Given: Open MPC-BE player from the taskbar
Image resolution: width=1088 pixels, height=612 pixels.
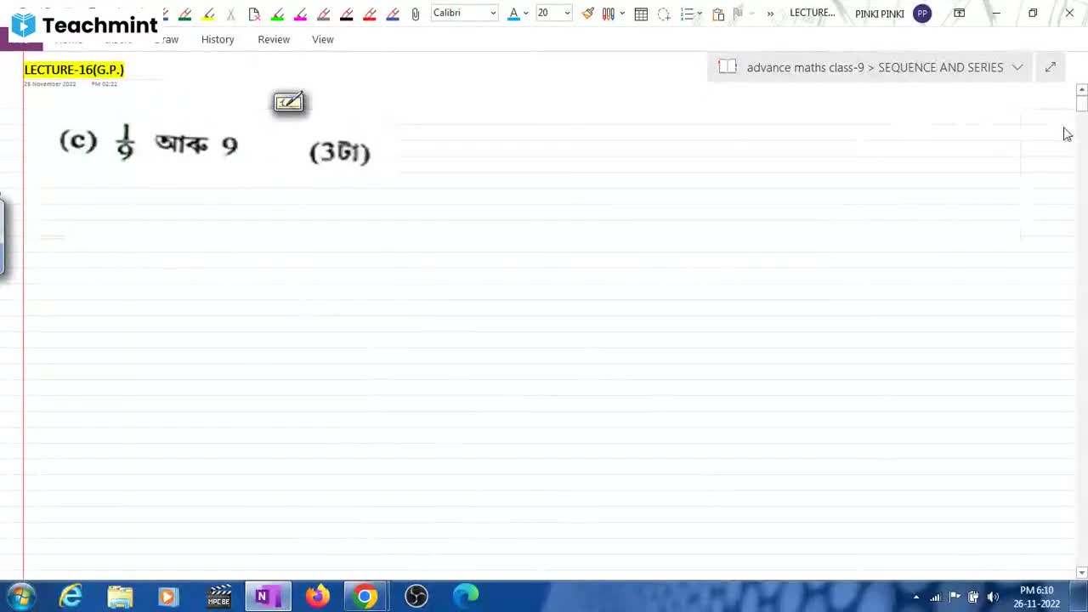Looking at the screenshot, I should tap(218, 597).
